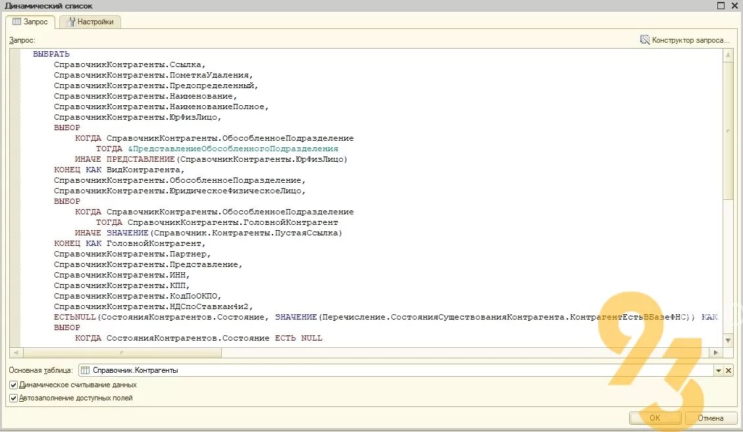Click the table icon in Основная таблица field
Screen dimensions: 743x432
(x=86, y=370)
